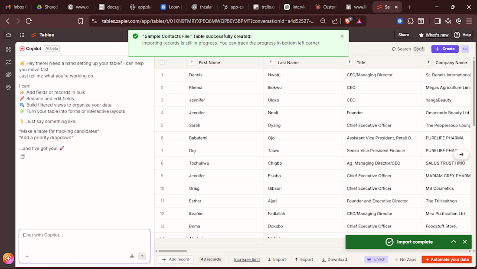Switch to the trello browser tab

264,7
